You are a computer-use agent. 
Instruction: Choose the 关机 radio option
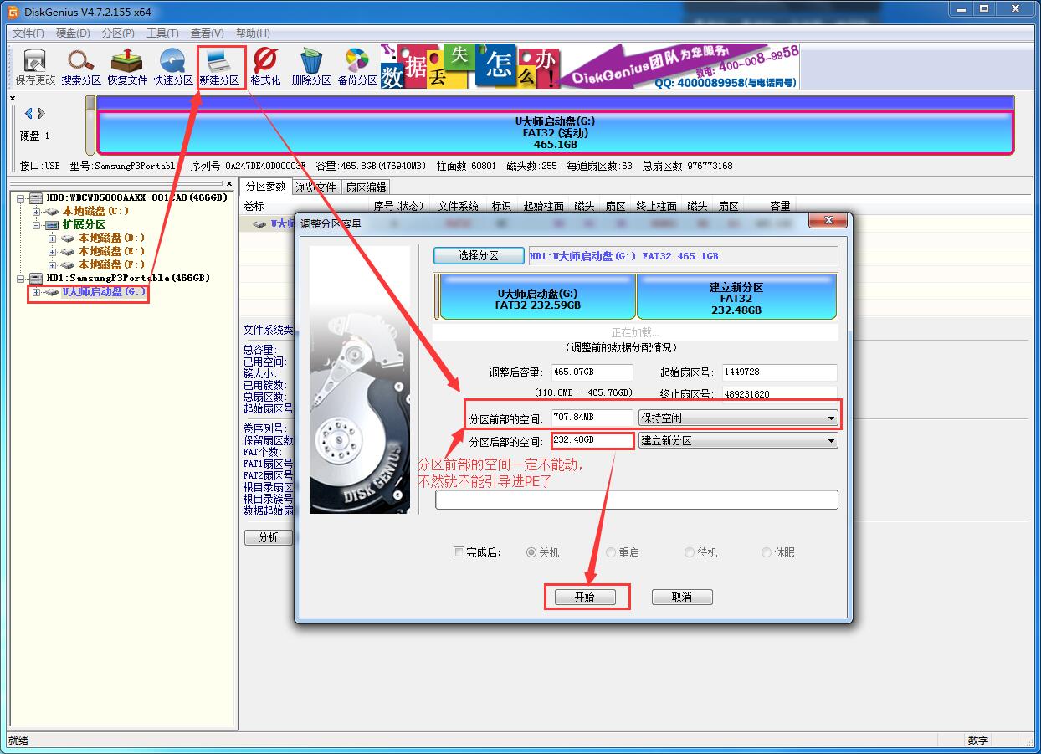click(531, 552)
